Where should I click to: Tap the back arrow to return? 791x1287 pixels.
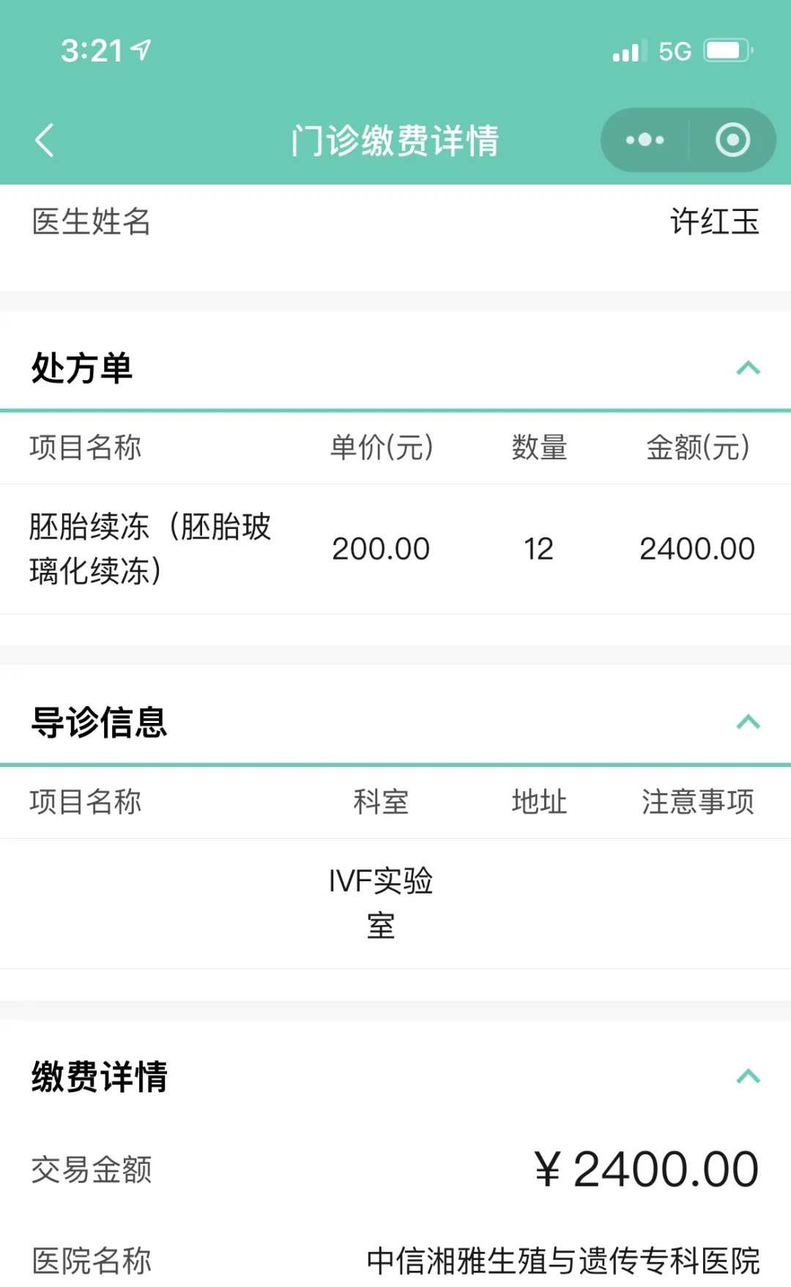pyautogui.click(x=45, y=140)
